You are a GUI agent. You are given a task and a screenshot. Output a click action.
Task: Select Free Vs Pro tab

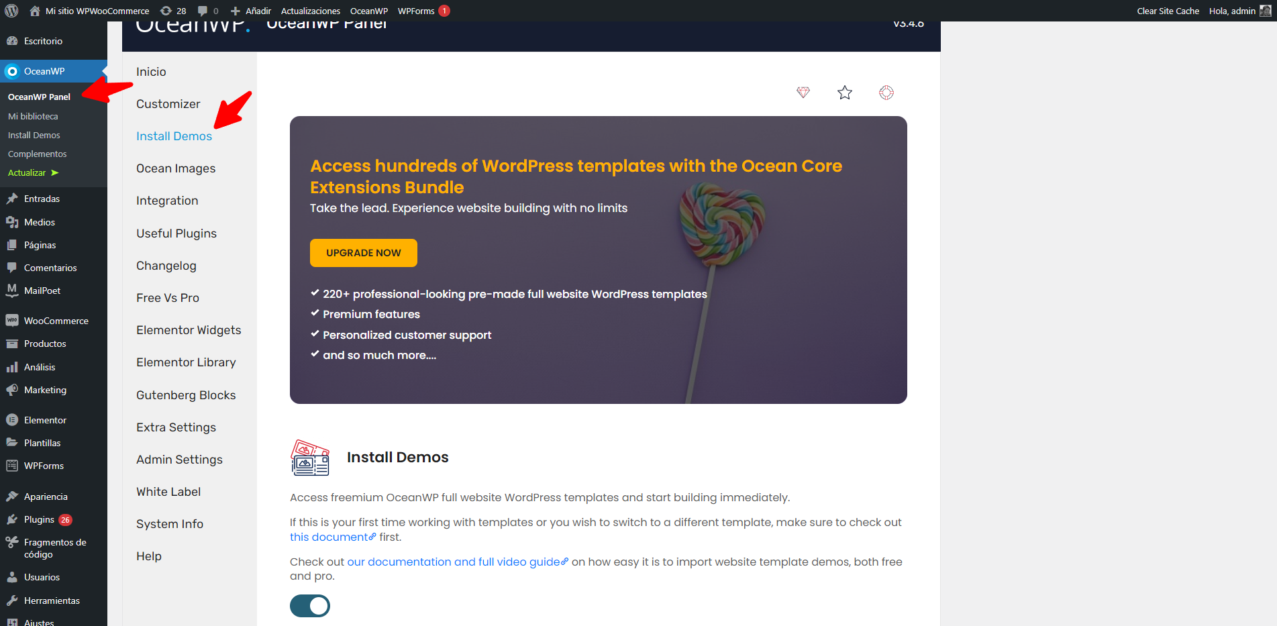[168, 298]
